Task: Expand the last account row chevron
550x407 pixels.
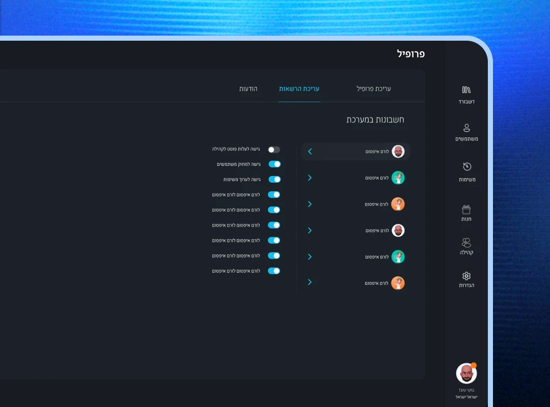Action: (310, 282)
